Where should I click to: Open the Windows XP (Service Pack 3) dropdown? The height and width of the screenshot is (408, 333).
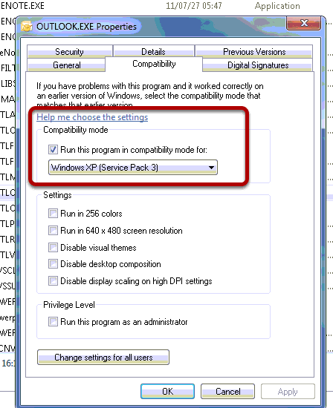(x=133, y=168)
